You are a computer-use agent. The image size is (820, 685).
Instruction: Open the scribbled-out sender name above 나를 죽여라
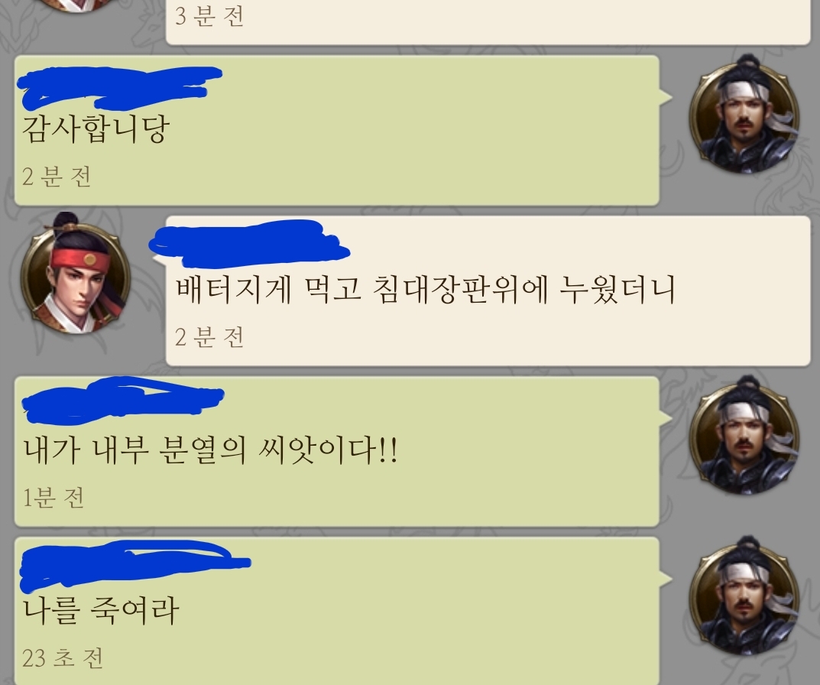(135, 565)
